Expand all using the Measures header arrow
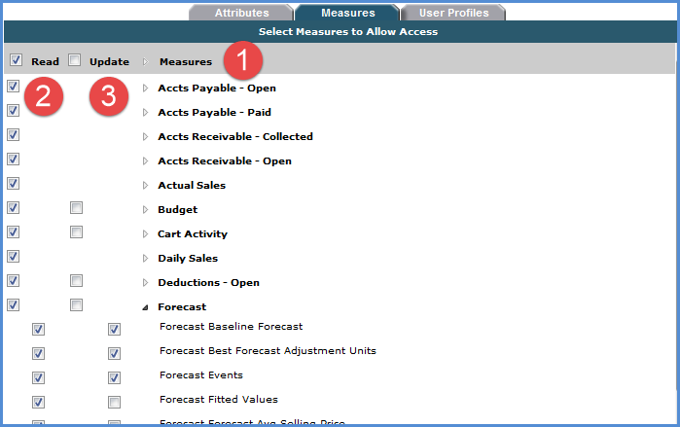Screen dimensions: 680x427 coord(146,62)
